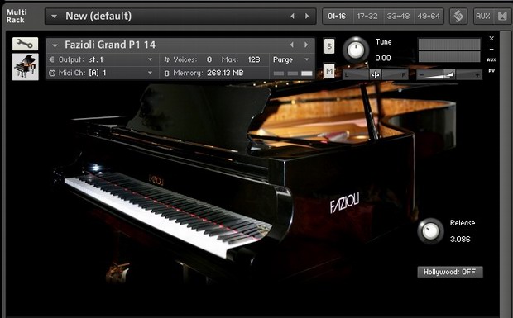Click the Release knob
Viewport: 513px width, 318px height.
click(430, 231)
